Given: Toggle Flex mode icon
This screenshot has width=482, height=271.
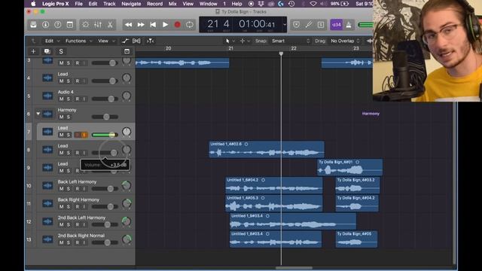Looking at the screenshot, I should click(x=136, y=41).
